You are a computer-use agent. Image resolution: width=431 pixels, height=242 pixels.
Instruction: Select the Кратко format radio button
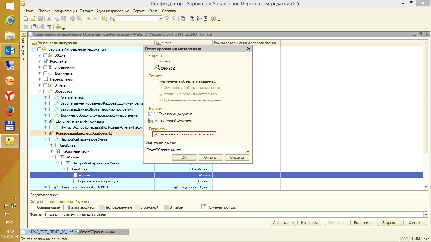[x=156, y=61]
